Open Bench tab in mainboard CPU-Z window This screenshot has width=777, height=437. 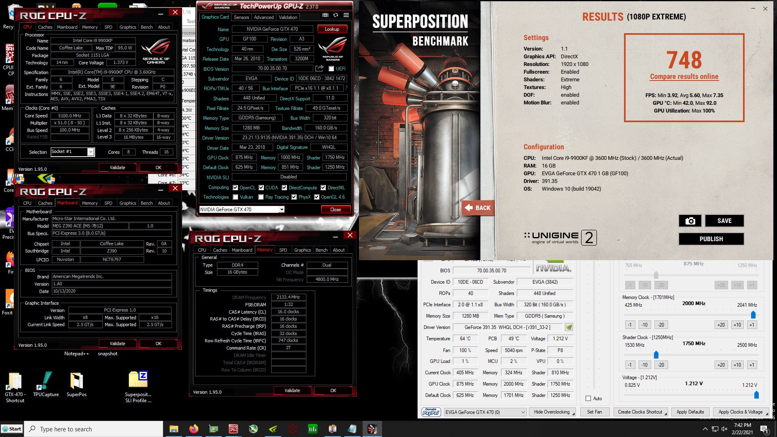(147, 203)
